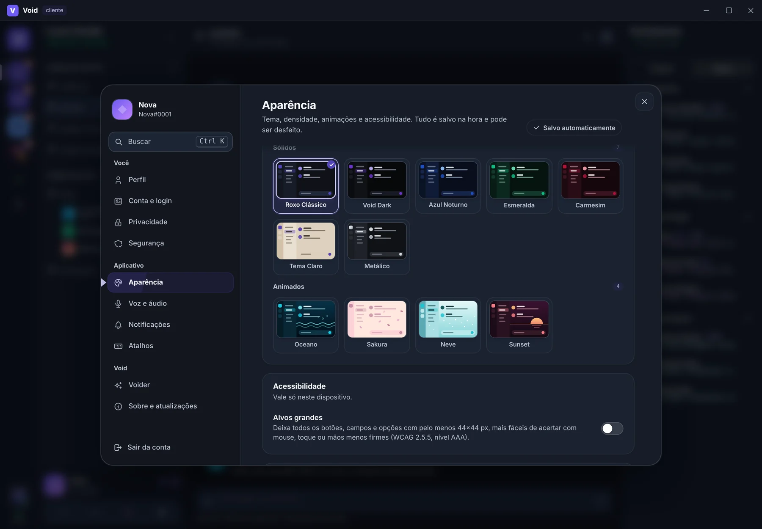
Task: Pick the Sunset animated theme
Action: point(519,325)
